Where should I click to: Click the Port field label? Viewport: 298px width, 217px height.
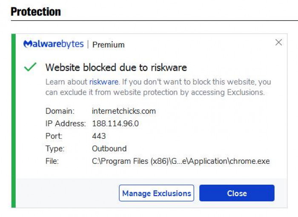pyautogui.click(x=54, y=136)
